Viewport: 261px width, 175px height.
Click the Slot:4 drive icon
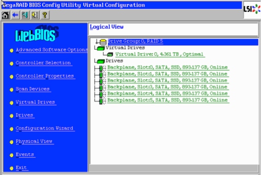click(x=101, y=95)
